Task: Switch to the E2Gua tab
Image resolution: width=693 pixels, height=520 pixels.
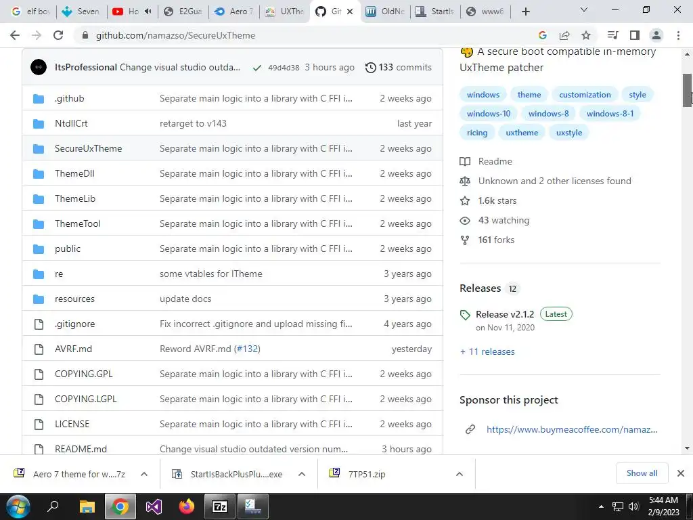Action: pyautogui.click(x=183, y=12)
